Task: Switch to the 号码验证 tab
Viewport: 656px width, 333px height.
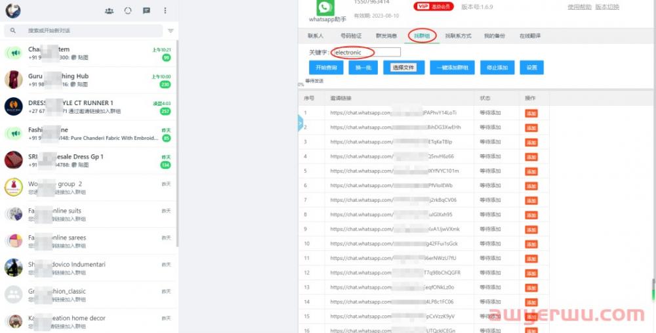Action: tap(350, 36)
